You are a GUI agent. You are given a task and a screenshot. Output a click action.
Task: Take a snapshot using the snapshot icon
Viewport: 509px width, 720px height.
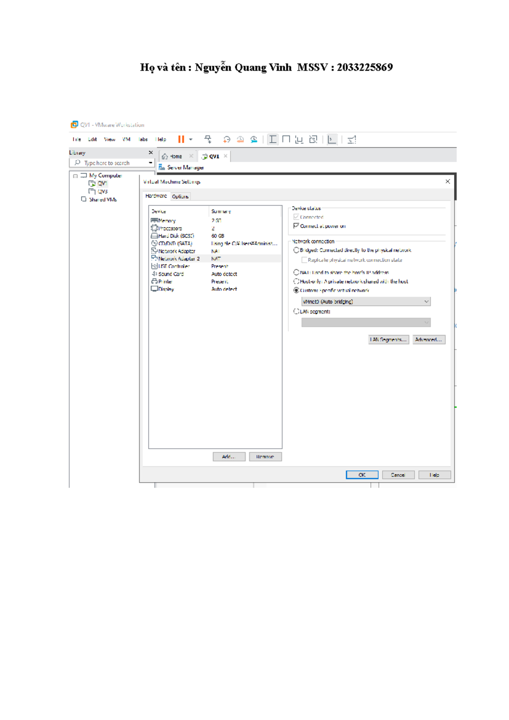coord(227,139)
